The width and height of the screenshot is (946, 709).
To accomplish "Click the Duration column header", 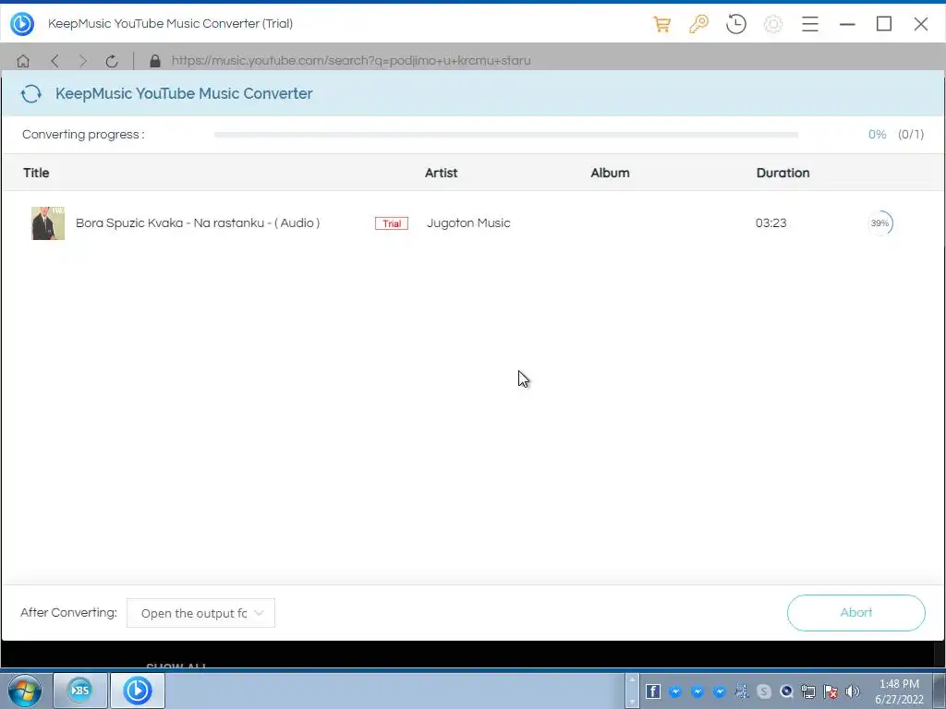I will tap(783, 173).
